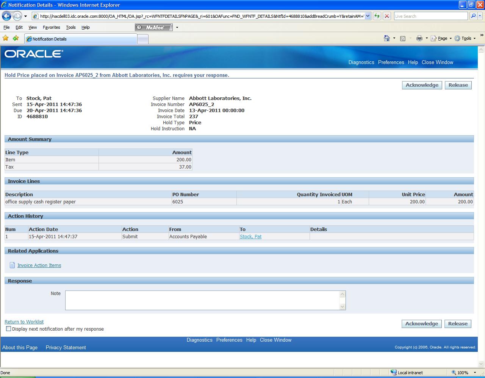Open the Favorites Center star icon
485x378 pixels.
(x=5, y=38)
